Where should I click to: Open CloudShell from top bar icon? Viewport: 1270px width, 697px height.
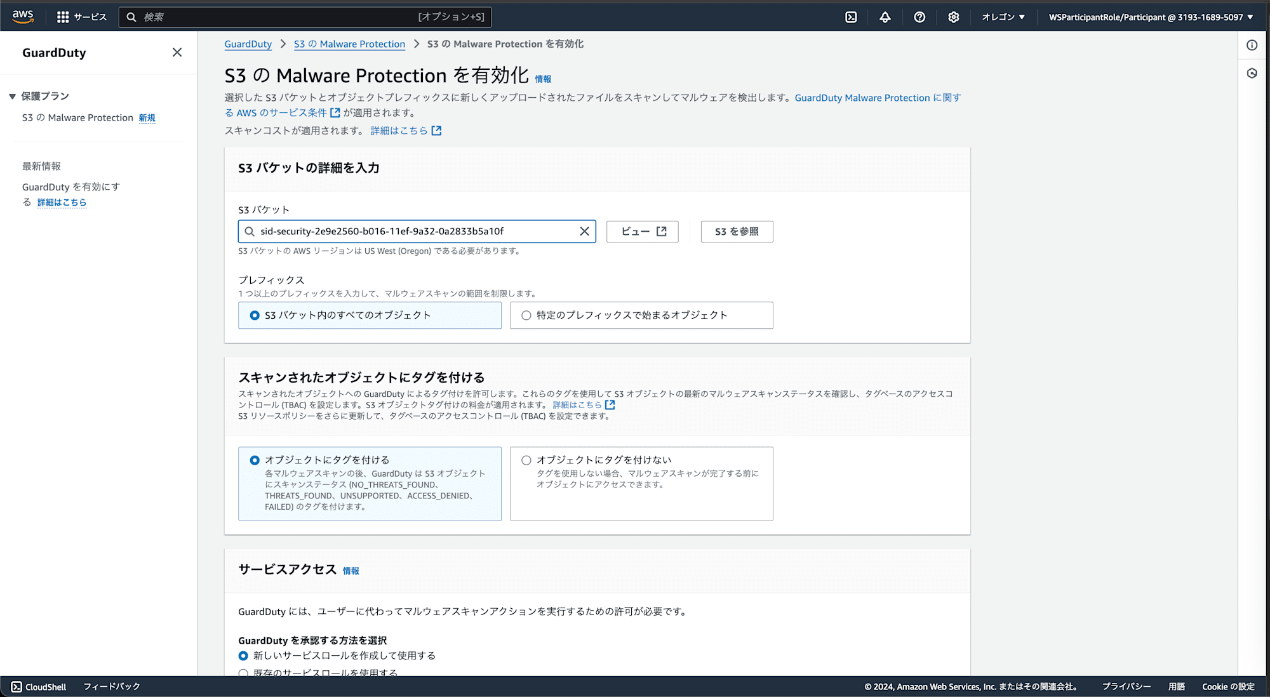coord(851,17)
